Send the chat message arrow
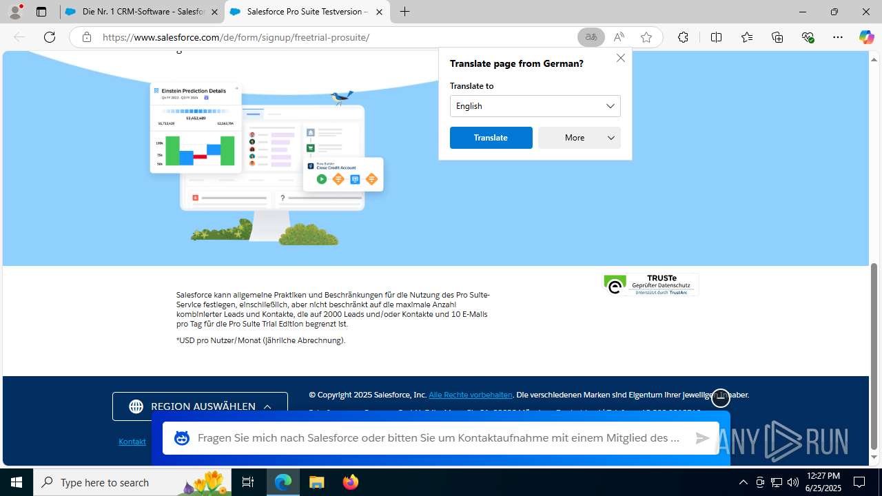882x496 pixels. 702,438
